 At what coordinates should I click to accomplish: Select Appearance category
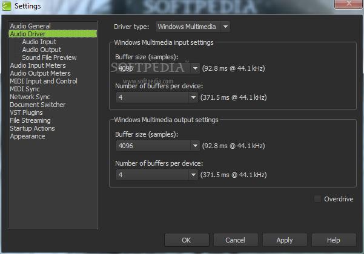tap(27, 136)
